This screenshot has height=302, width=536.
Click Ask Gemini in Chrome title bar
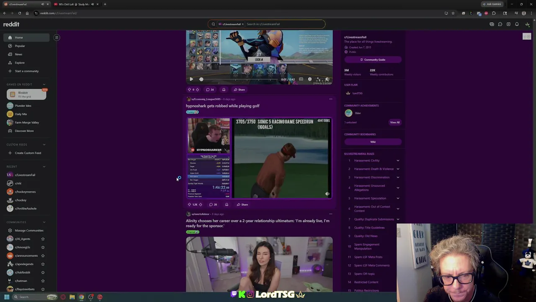click(x=492, y=4)
